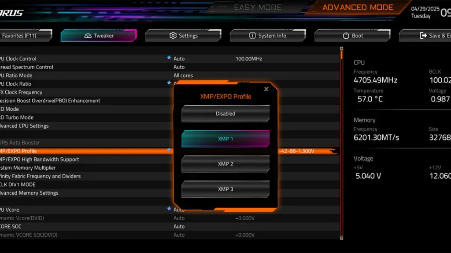Click favorite star beside CPU Vcore

169,209
